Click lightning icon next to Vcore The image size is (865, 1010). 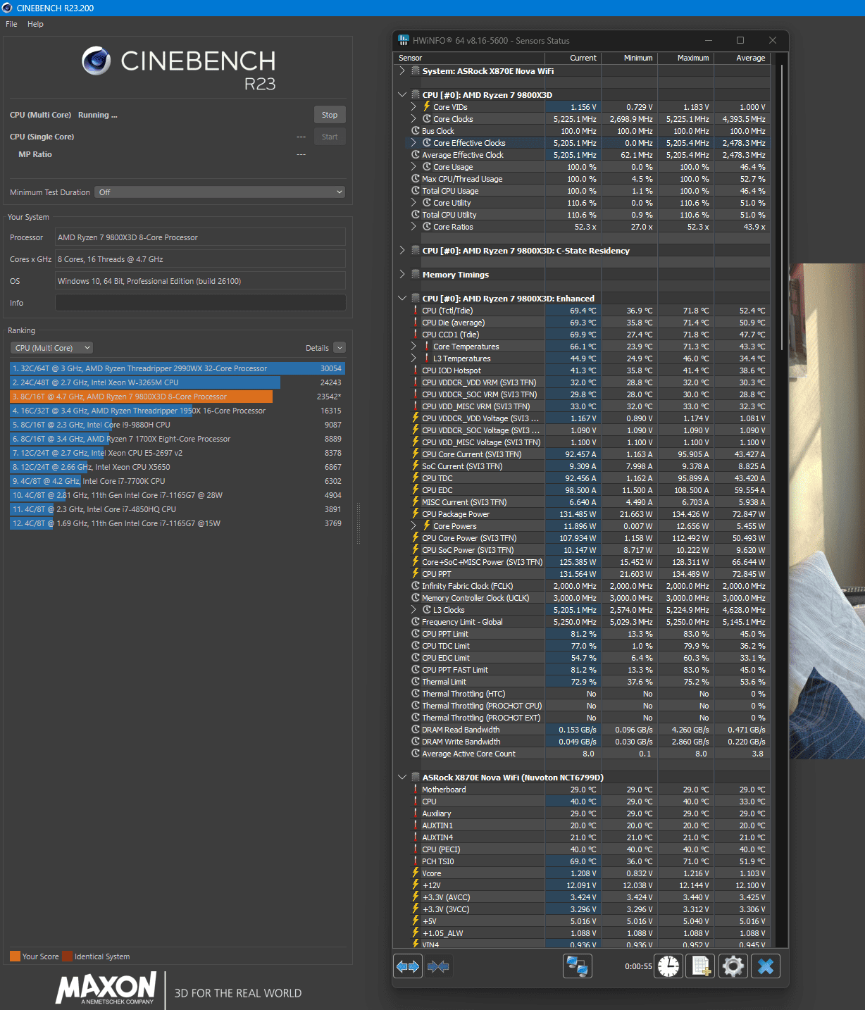point(416,873)
